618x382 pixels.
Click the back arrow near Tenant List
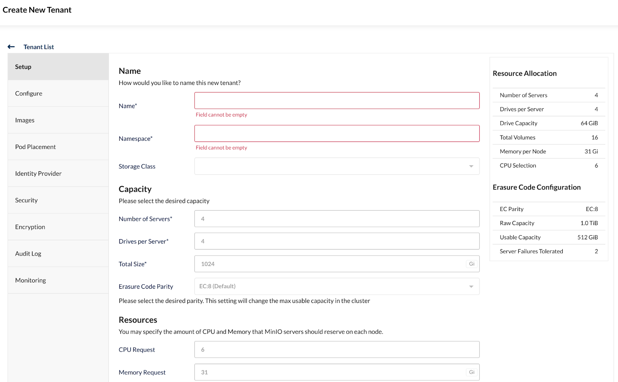click(x=11, y=46)
